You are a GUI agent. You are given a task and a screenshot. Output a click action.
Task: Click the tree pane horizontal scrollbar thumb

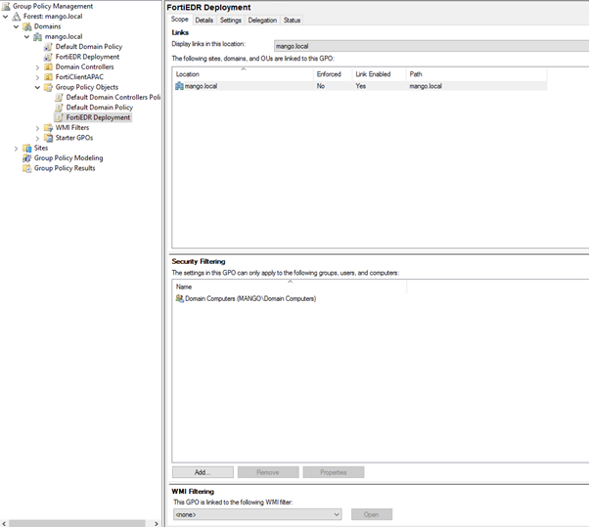tap(77, 523)
